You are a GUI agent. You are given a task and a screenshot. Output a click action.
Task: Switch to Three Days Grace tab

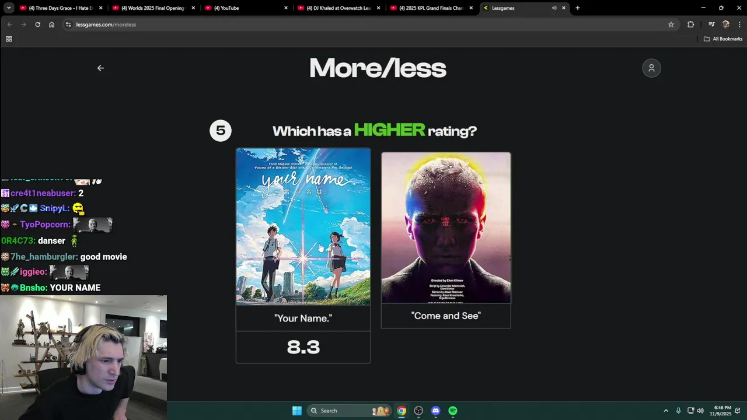[x=61, y=8]
